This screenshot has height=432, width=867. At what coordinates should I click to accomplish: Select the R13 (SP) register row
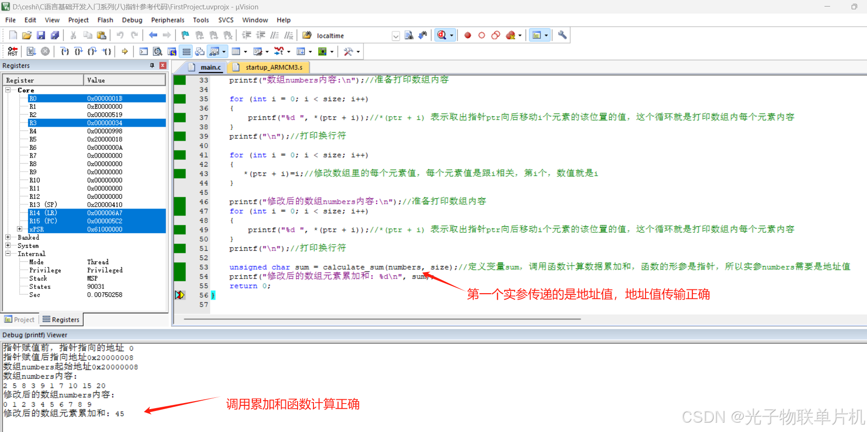(97, 204)
